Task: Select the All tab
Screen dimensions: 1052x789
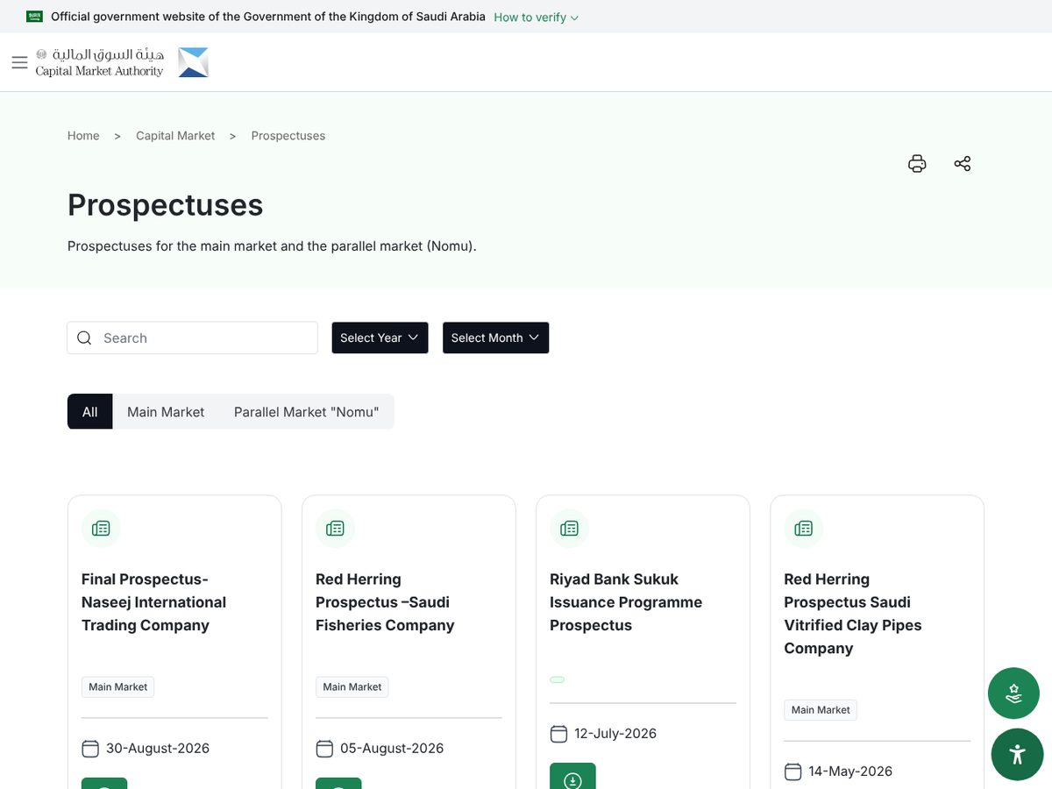Action: tap(89, 412)
